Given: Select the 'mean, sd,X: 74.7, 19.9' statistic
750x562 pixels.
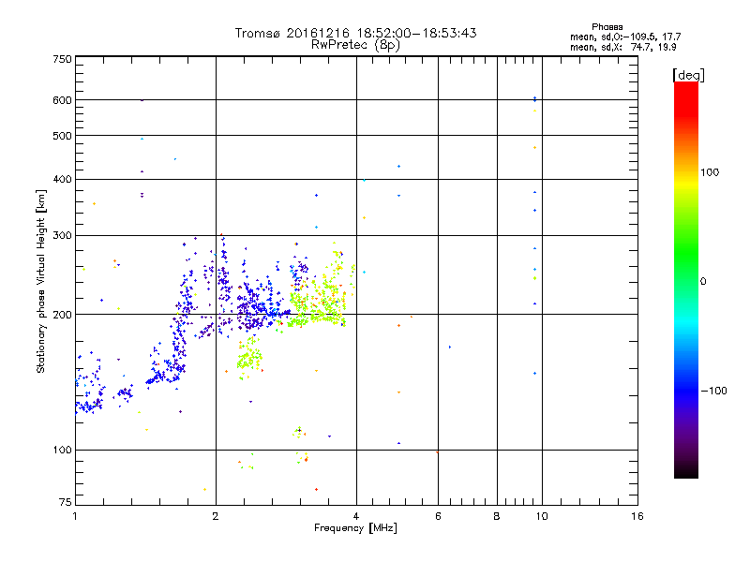Looking at the screenshot, I should (x=622, y=48).
